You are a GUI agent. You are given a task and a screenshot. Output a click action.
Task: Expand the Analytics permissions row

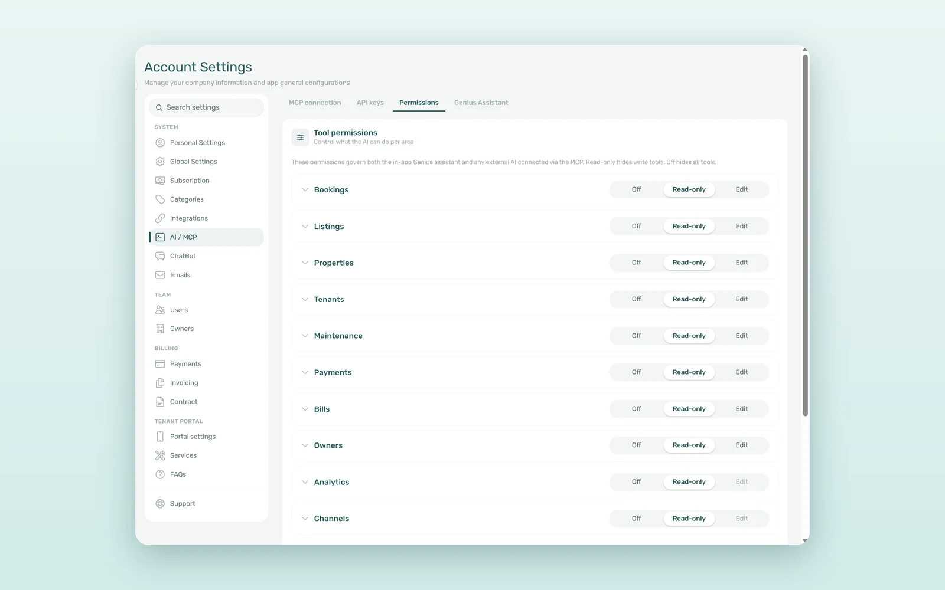305,482
